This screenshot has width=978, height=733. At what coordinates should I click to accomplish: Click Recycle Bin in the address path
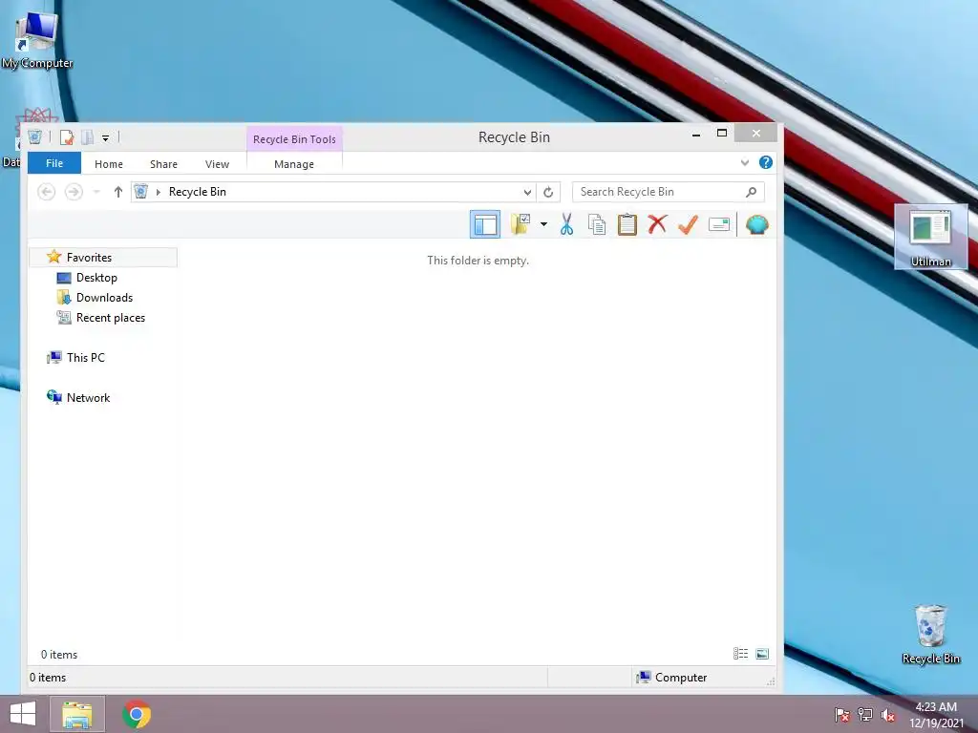(x=197, y=192)
